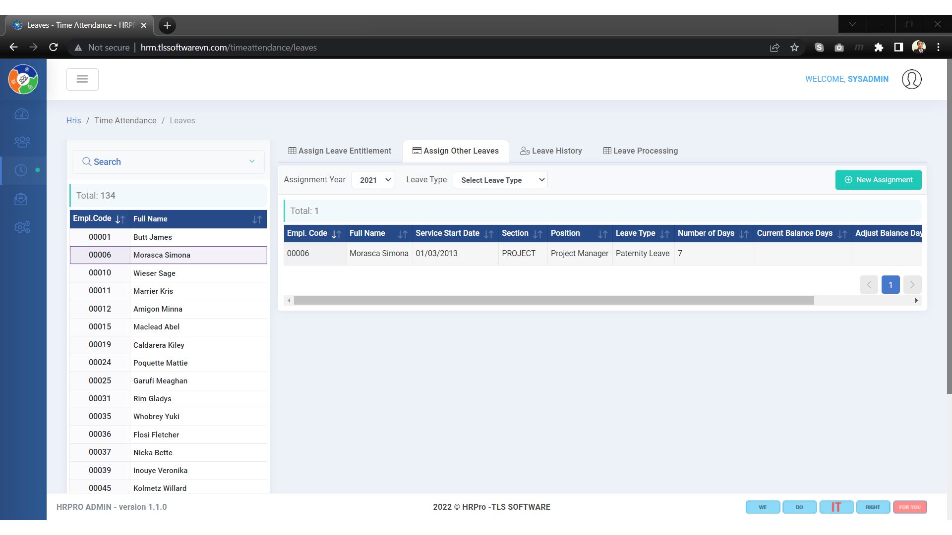Expand the Search panel chevron
This screenshot has width=952, height=535.
click(252, 161)
